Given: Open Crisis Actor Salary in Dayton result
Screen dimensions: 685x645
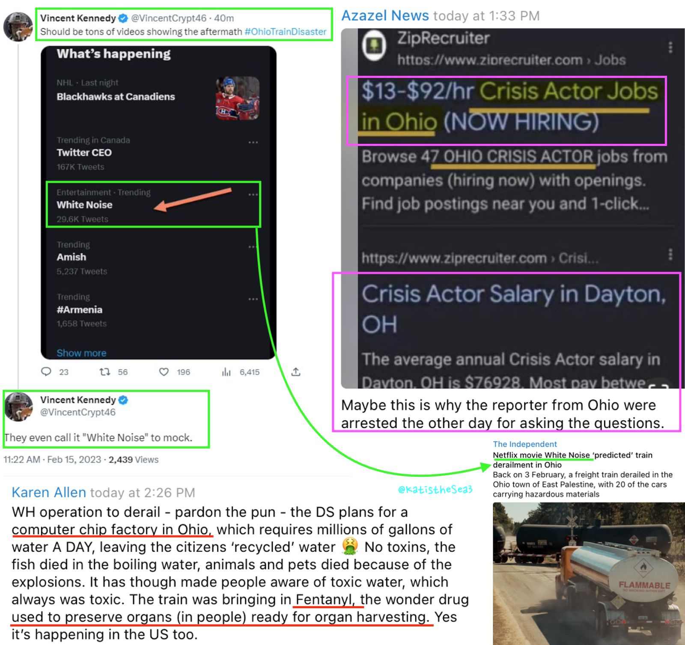Looking at the screenshot, I should pos(513,309).
